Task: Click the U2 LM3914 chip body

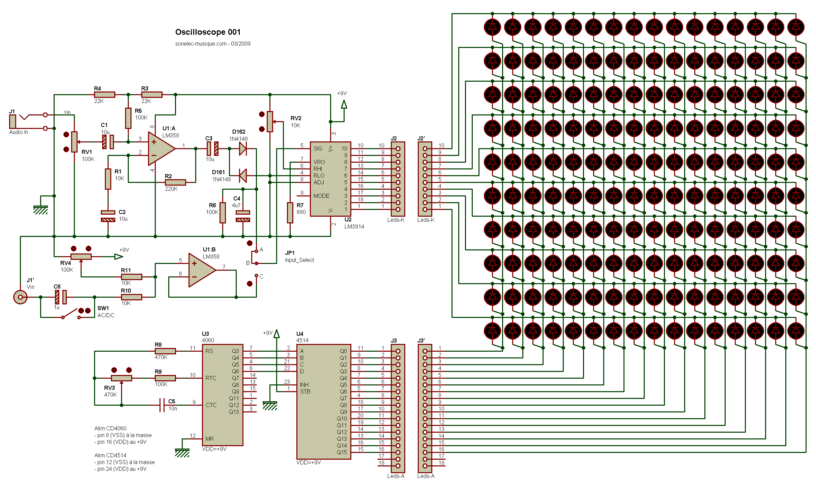Action: (x=330, y=179)
